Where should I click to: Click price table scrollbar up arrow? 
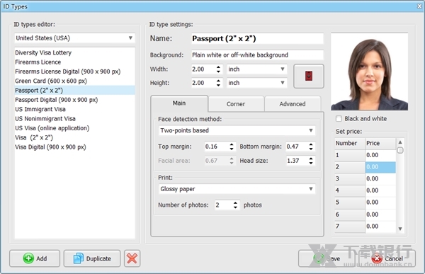tap(400, 142)
